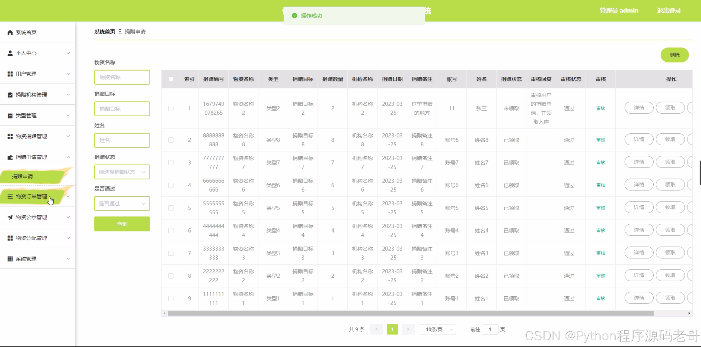Screen dimensions: 701x347
Task: Open the 是否通过 dropdown
Action: [122, 203]
